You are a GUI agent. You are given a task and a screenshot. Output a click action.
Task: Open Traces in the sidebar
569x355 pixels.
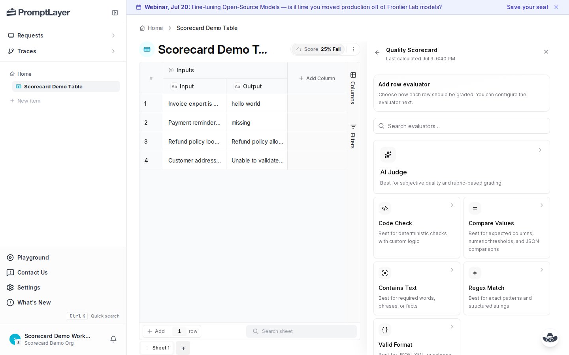(63, 51)
